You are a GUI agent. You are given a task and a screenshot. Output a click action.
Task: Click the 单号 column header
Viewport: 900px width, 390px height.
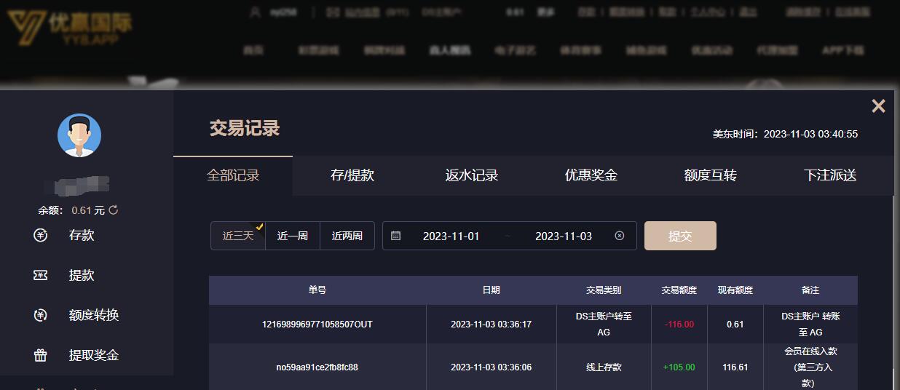point(317,290)
